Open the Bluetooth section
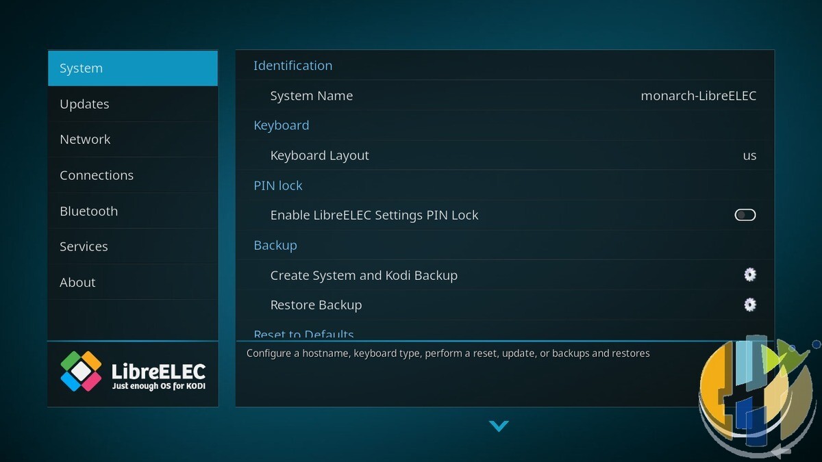The width and height of the screenshot is (822, 462). [133, 211]
